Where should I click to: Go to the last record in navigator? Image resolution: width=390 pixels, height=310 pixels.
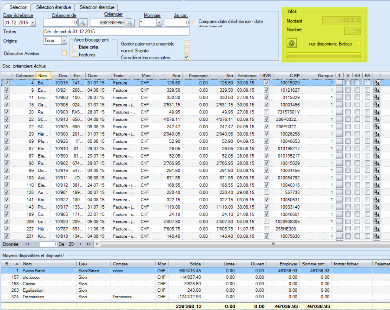(x=88, y=244)
